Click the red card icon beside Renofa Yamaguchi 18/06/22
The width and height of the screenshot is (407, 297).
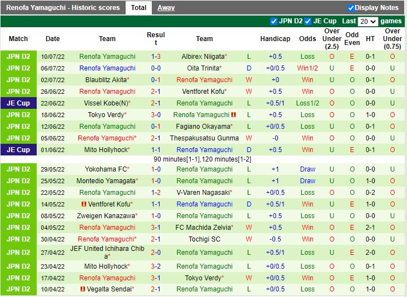(x=234, y=114)
